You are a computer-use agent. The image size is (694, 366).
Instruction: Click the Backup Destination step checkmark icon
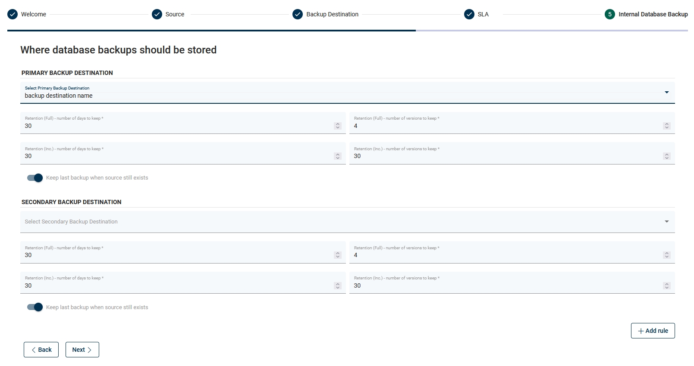(x=298, y=14)
